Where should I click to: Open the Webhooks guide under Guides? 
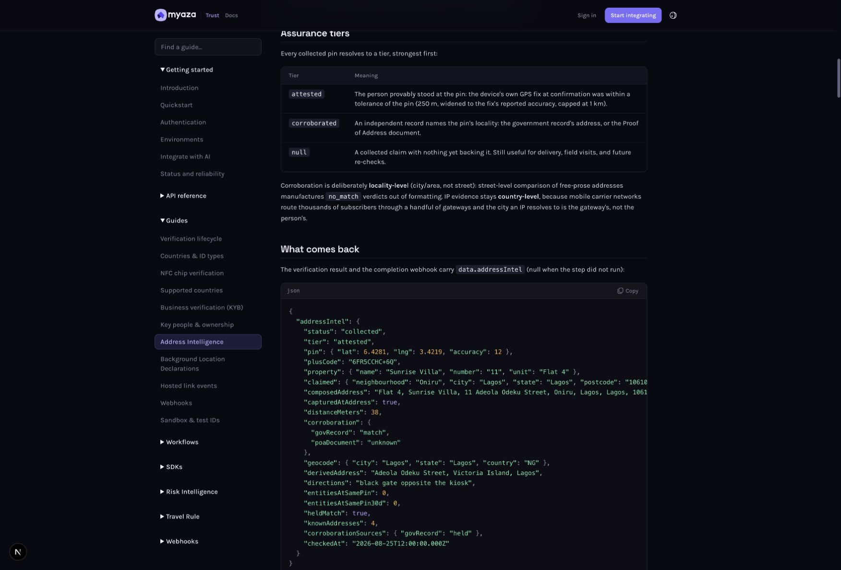(x=176, y=404)
